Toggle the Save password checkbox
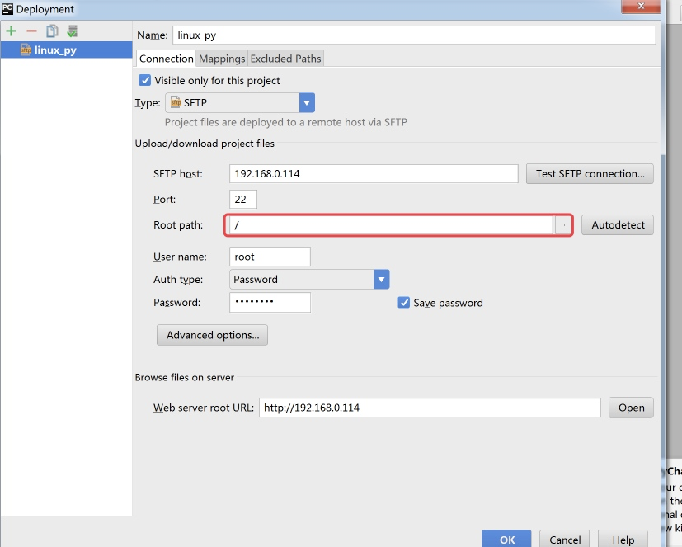682x547 pixels. click(x=403, y=303)
